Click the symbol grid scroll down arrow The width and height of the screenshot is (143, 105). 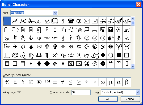pyautogui.click(x=133, y=66)
